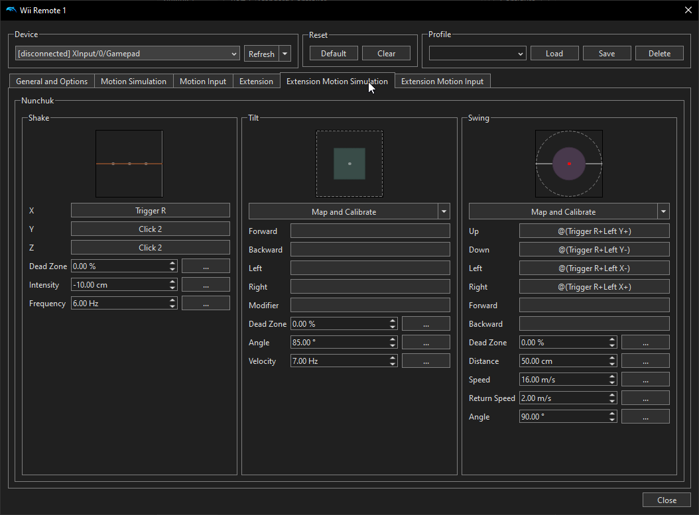Click Tilt Right mapping field
Viewport: 699px width, 515px height.
pyautogui.click(x=370, y=287)
